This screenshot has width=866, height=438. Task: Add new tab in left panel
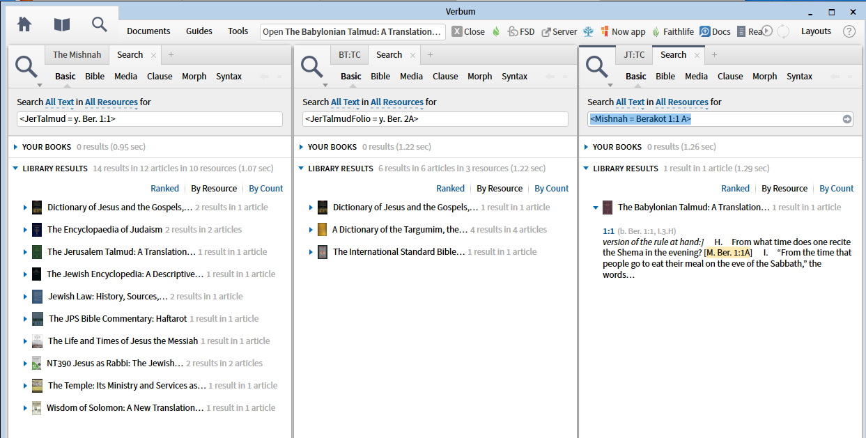171,55
